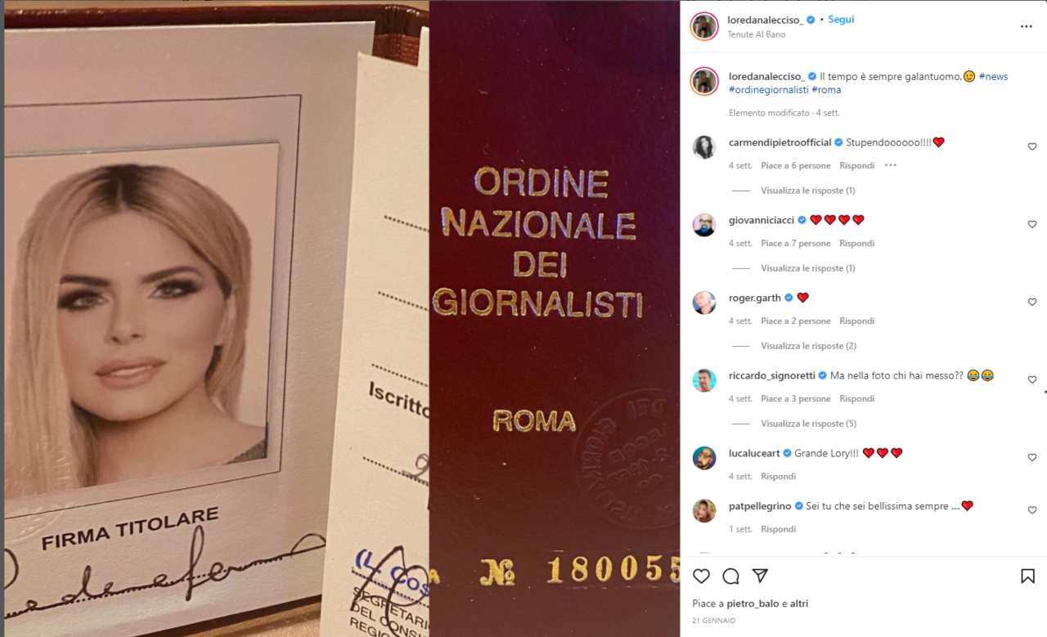Follow loredanalecciso_ with Segui
Screen dimensions: 1047x637
[841, 20]
